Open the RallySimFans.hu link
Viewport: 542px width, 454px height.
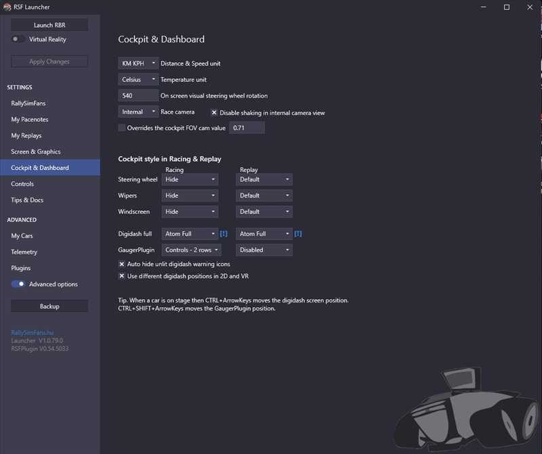tap(31, 332)
